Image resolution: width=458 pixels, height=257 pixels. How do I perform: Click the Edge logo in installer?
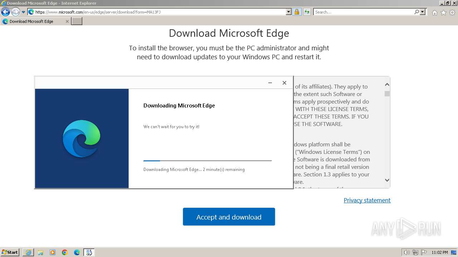(x=82, y=138)
